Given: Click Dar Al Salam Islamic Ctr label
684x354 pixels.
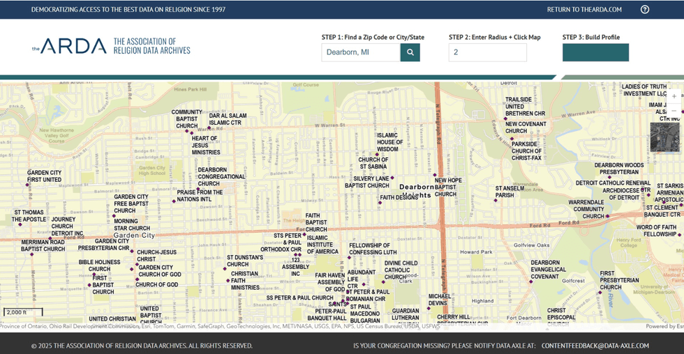Looking at the screenshot, I should click(x=228, y=119).
